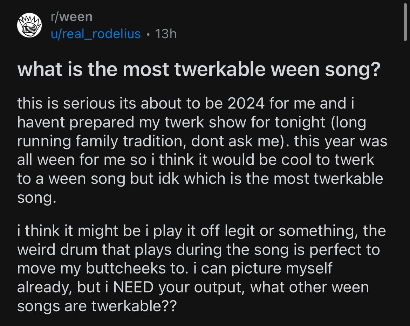
Task: Open the r/ween subreddit link
Action: pos(71,17)
